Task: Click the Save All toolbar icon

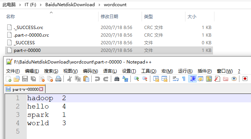Action: coord(33,79)
